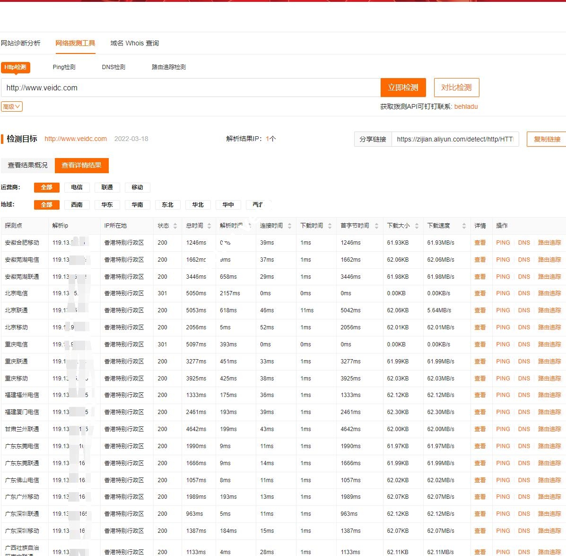Open the 域名 Whois 查询 tab
Screen dimensions: 566x556
pyautogui.click(x=134, y=43)
